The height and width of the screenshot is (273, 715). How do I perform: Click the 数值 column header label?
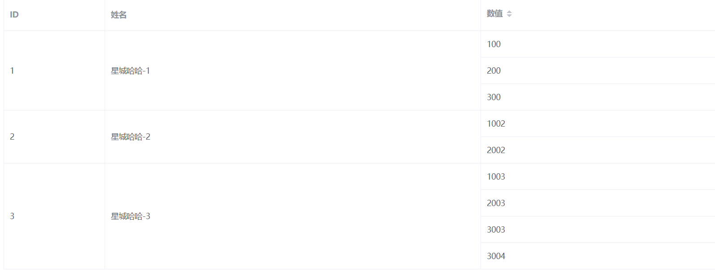[494, 14]
